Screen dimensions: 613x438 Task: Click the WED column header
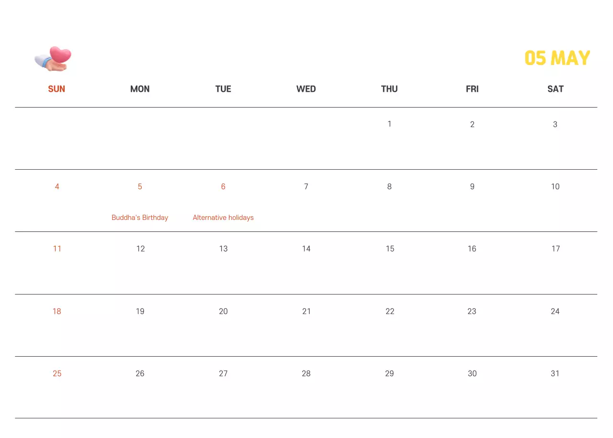[x=306, y=89]
